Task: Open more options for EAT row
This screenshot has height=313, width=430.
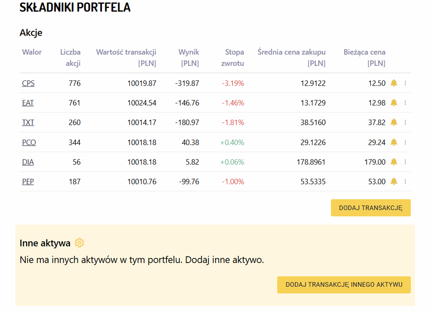Action: coord(405,103)
